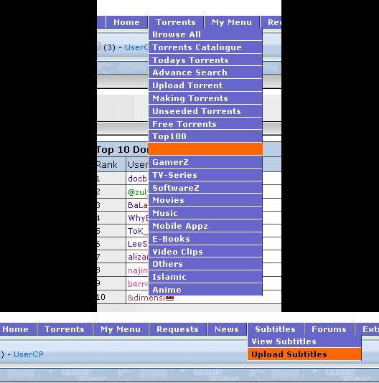Open the Forums tab in lower navbar
Image resolution: width=379 pixels, height=383 pixels.
pyautogui.click(x=329, y=329)
